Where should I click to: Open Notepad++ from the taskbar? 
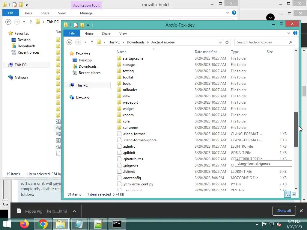98,224
